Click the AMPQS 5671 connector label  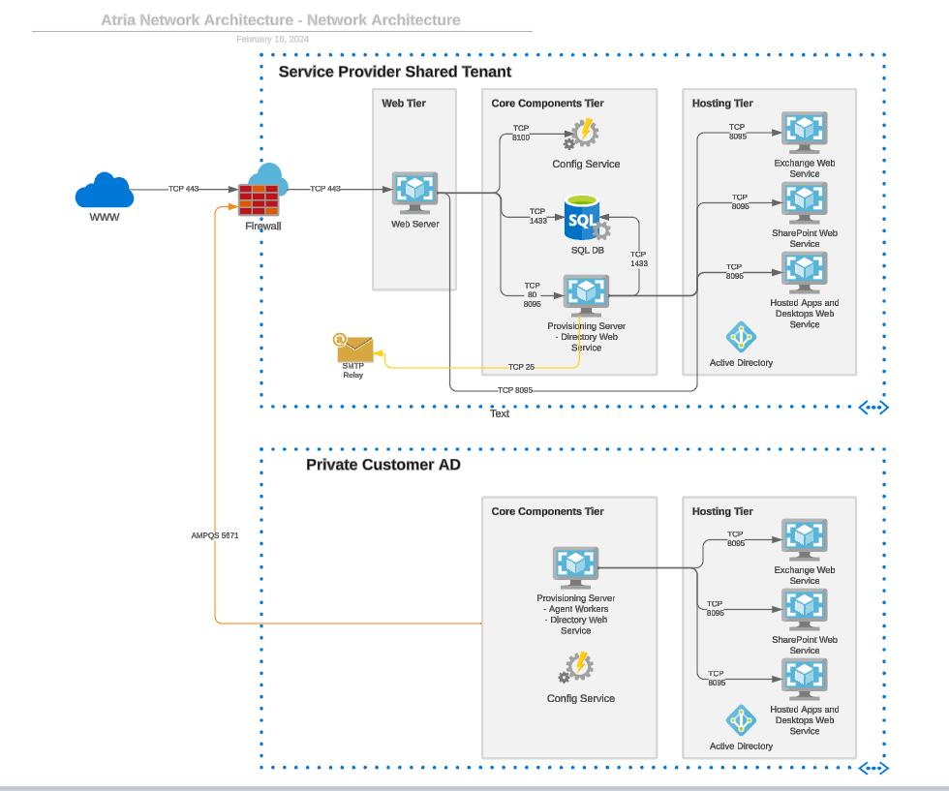[x=214, y=535]
